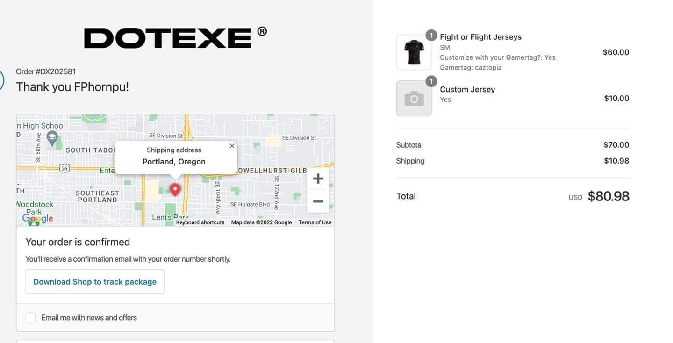Open map Terms of Use link
This screenshot has width=673, height=343.
click(x=315, y=222)
